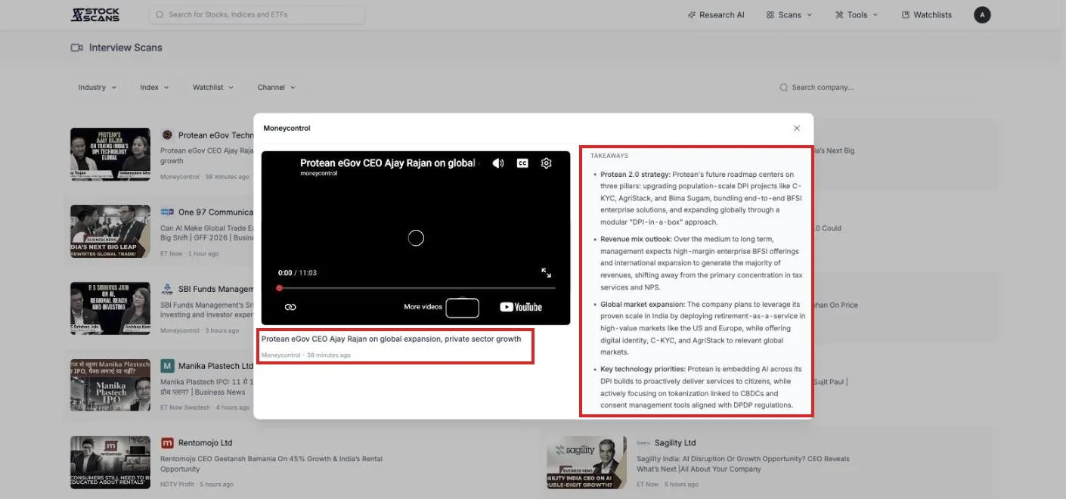Click the SBI Funds logo icon
Viewport: 1066px width, 499px height.
click(x=167, y=289)
